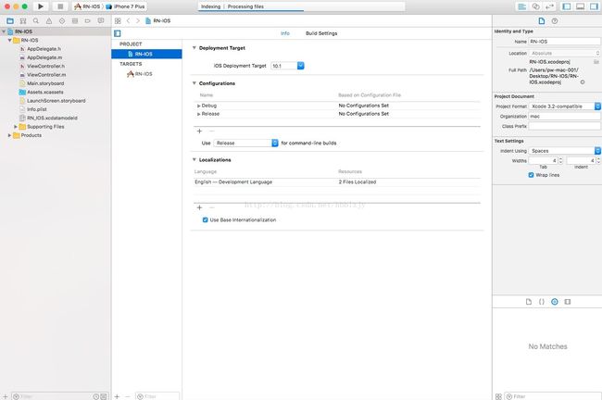The height and width of the screenshot is (400, 602).
Task: Open Location Absolute dropdown
Action: click(565, 53)
